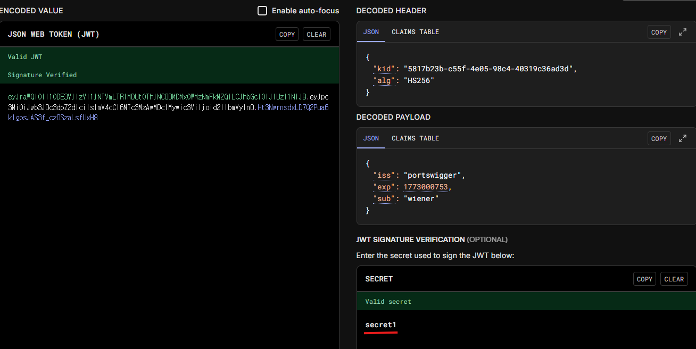Expand the Decoded Payload panel
The image size is (696, 349).
tap(683, 139)
